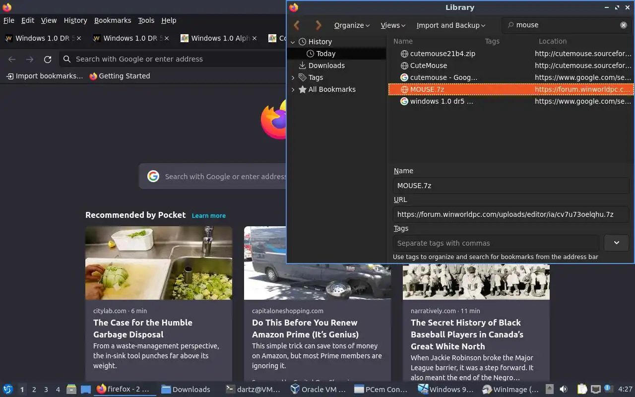This screenshot has width=635, height=397.
Task: Reload the Firefox page
Action: 48,59
